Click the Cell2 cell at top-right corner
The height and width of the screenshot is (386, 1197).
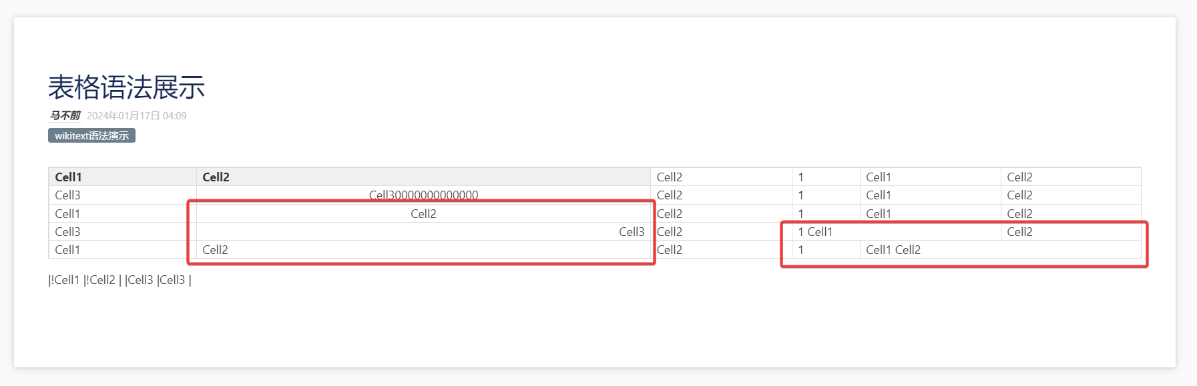1071,177
